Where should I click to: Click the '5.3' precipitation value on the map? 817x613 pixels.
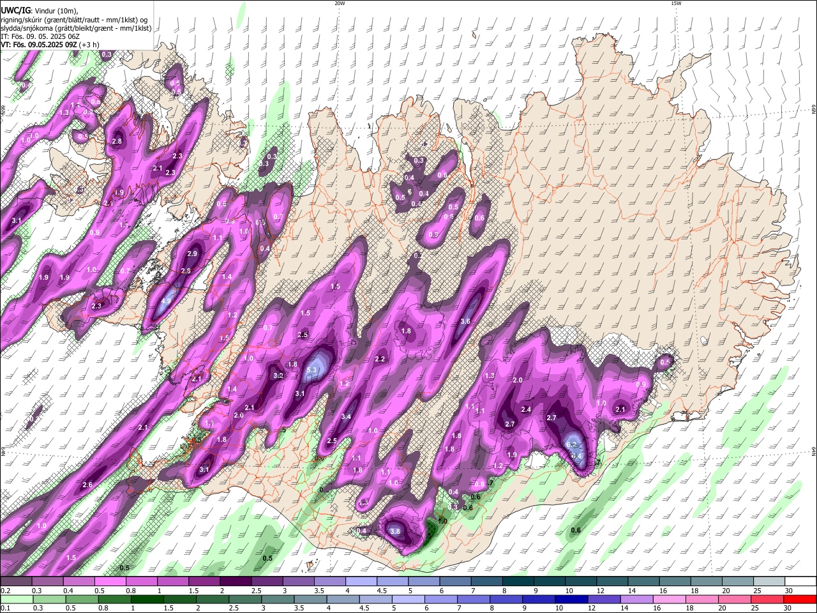[312, 370]
